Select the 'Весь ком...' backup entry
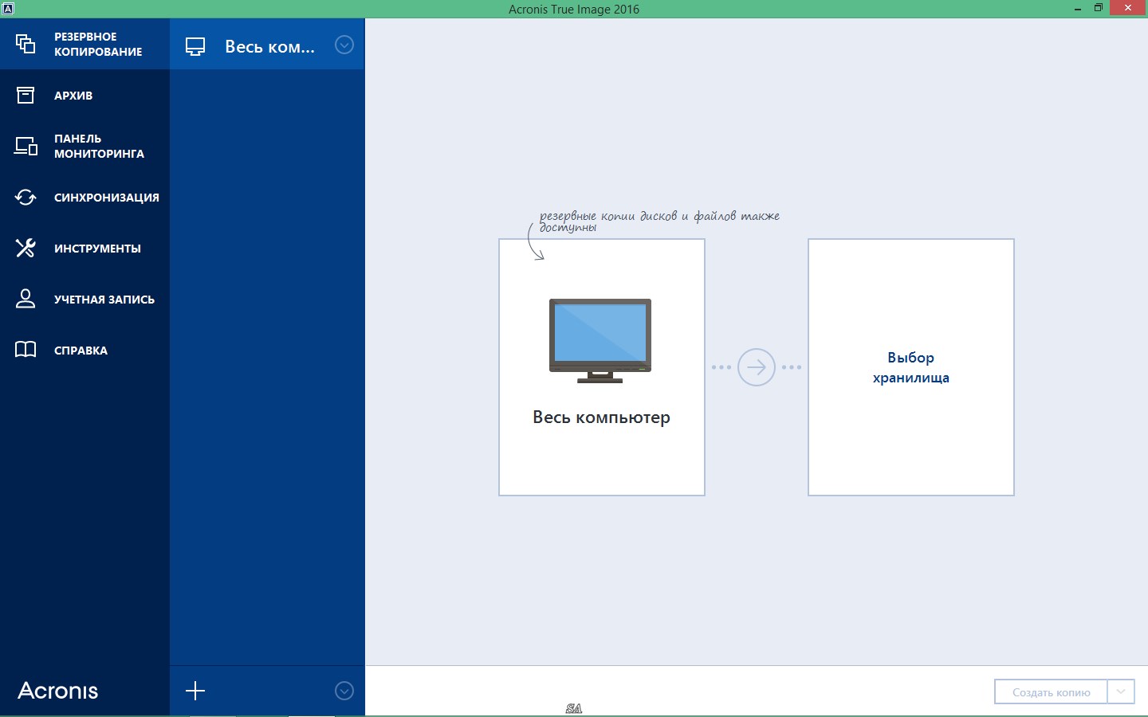The width and height of the screenshot is (1148, 717). click(267, 45)
